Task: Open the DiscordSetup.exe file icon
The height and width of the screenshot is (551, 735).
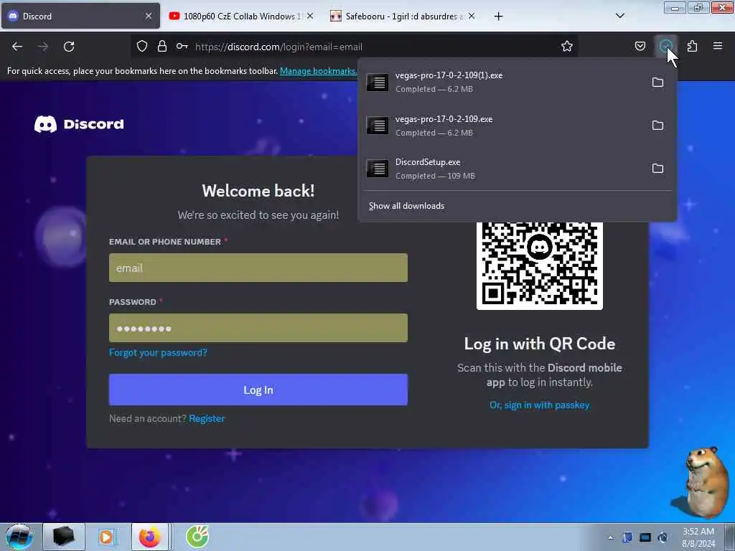Action: point(378,169)
